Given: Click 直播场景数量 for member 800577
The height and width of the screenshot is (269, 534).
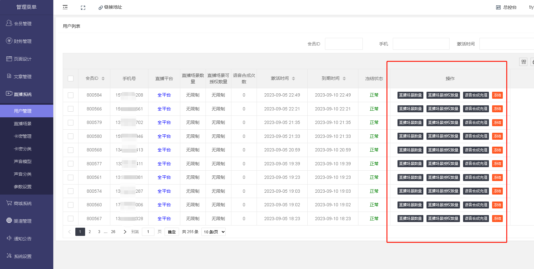Looking at the screenshot, I should tap(410, 164).
